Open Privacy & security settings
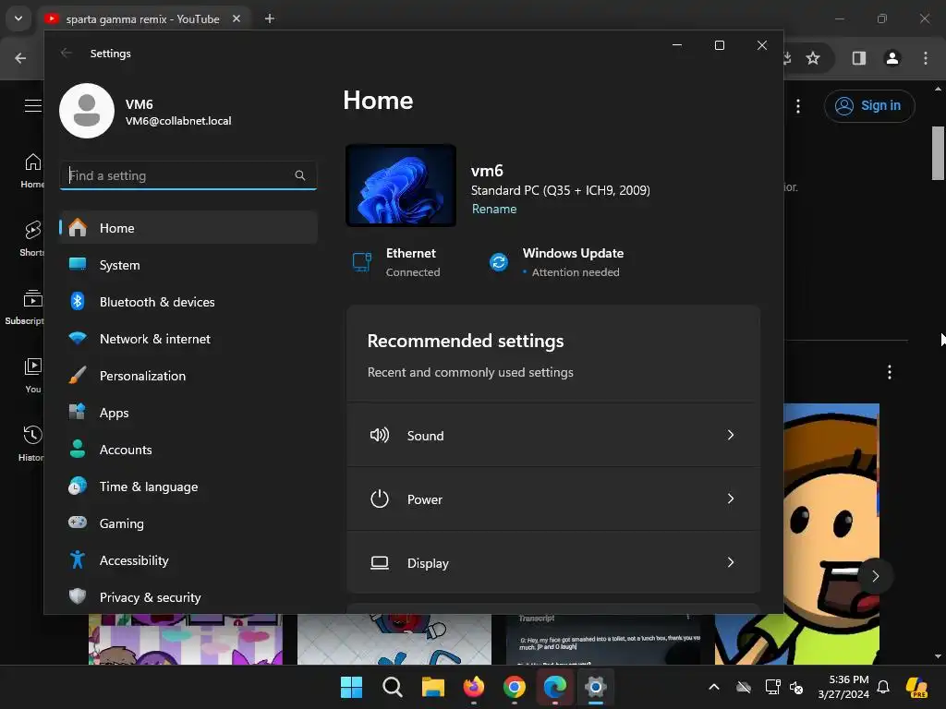 (188, 597)
